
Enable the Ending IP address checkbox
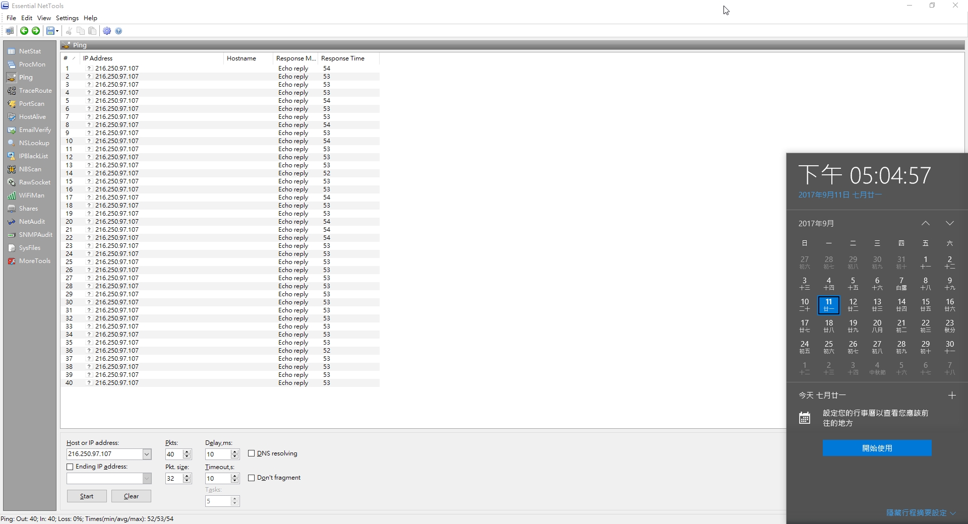tap(70, 467)
